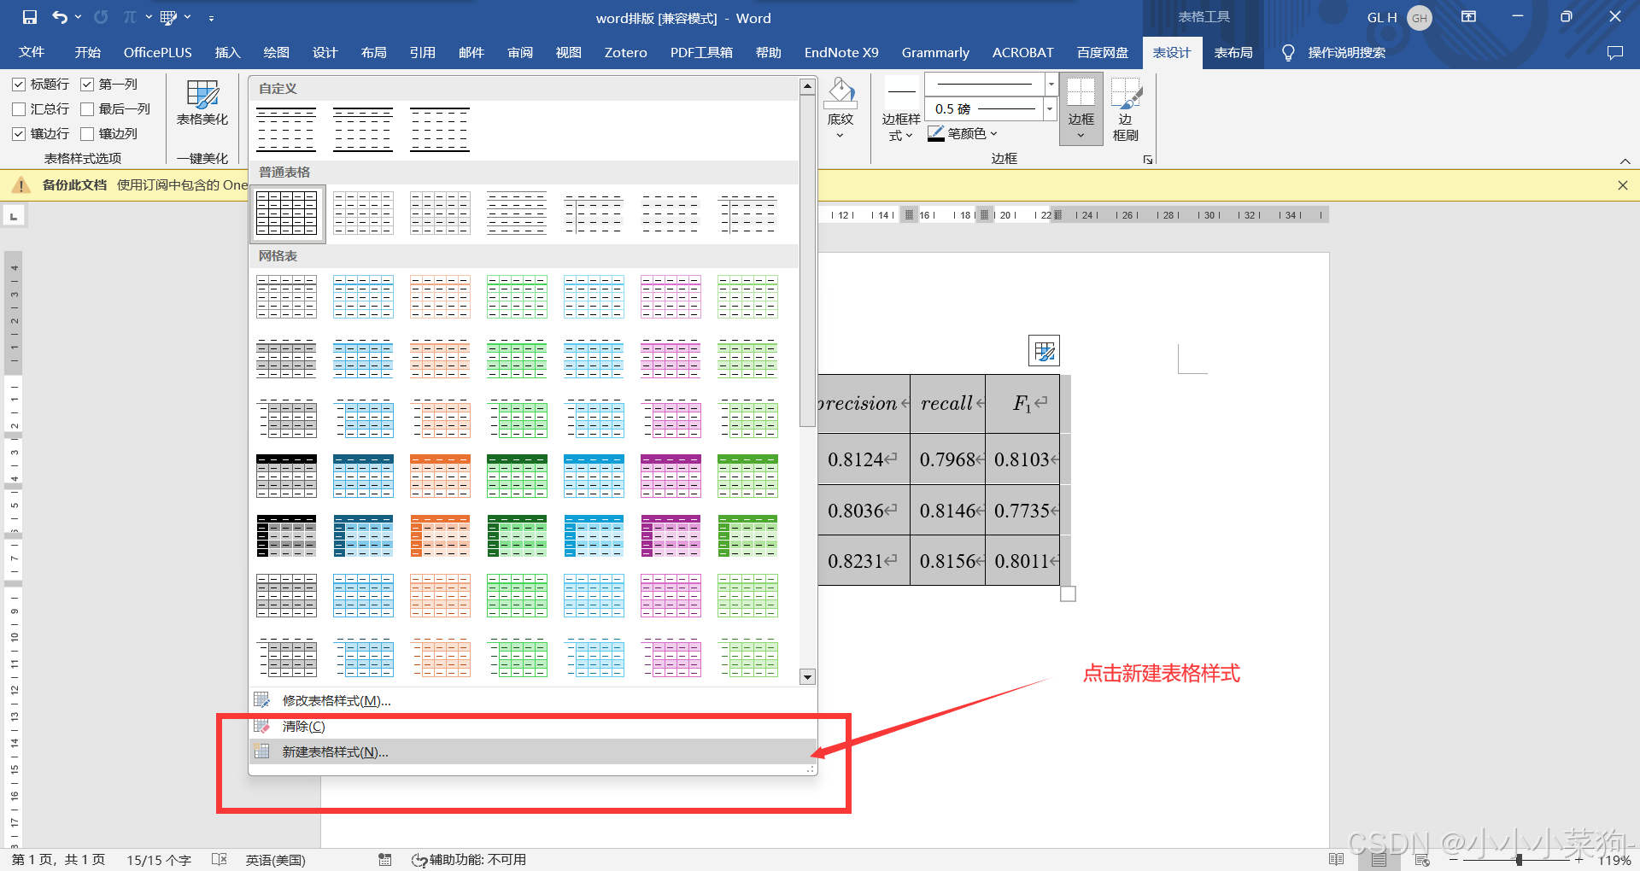Open the comments speech bubble icon
The width and height of the screenshot is (1640, 871).
[x=1614, y=53]
